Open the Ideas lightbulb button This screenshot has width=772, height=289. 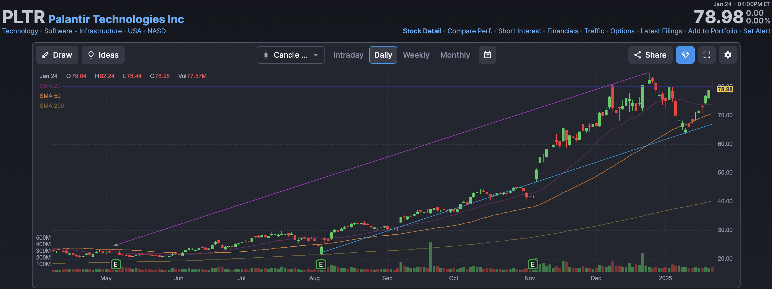103,55
